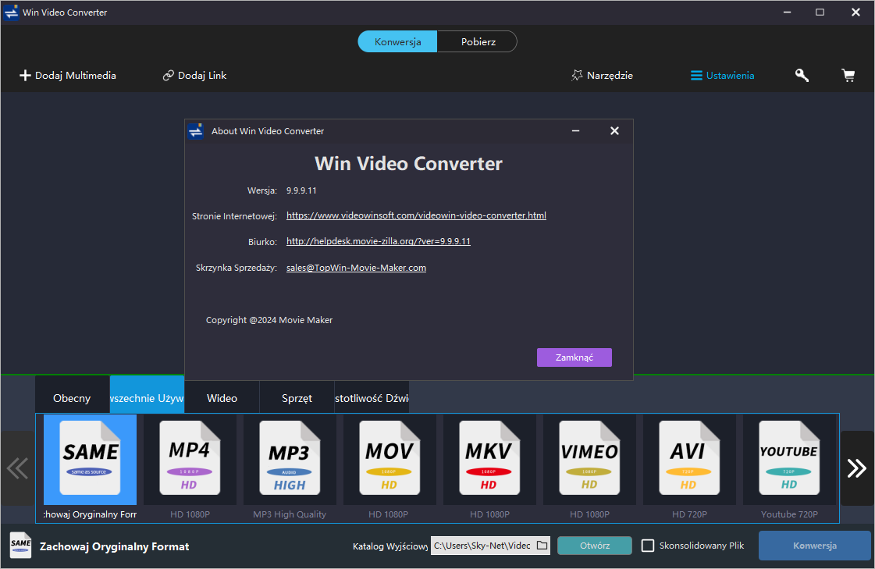Image resolution: width=875 pixels, height=569 pixels.
Task: Click the Win Video Converter title icon
Action: [x=11, y=12]
